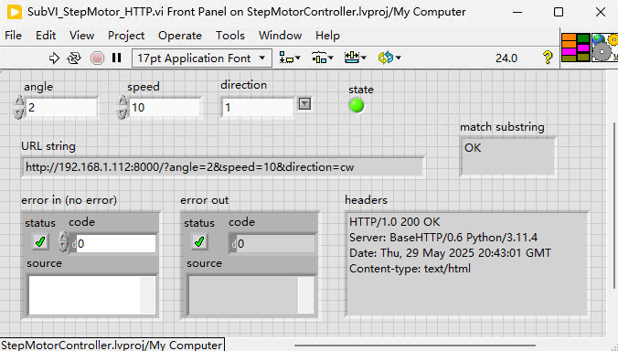Screen dimensions: 618x351
Task: Click the Date header line
Action: coord(450,253)
